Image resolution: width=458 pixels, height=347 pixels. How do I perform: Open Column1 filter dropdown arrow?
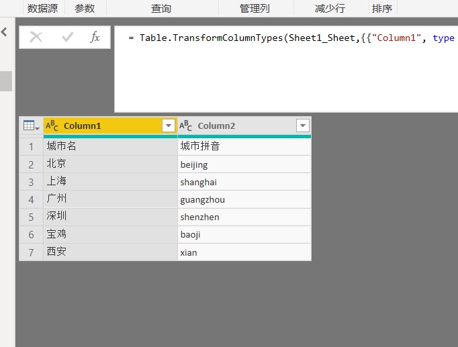click(x=169, y=126)
